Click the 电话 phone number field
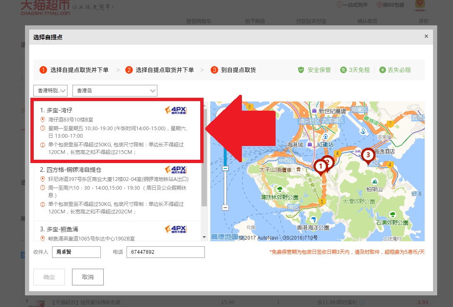 tap(166, 252)
